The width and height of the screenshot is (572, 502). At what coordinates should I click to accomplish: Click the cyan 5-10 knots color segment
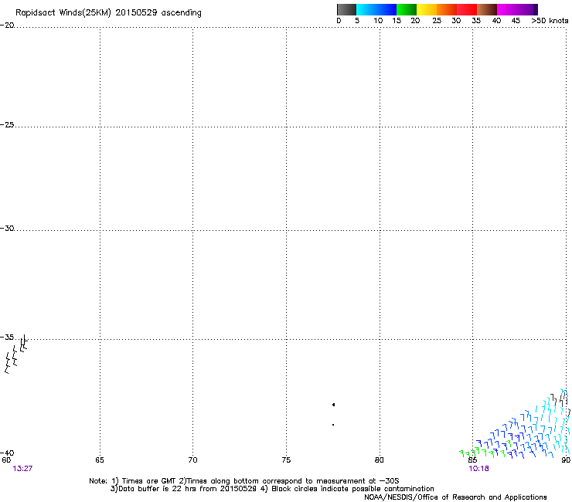(366, 9)
